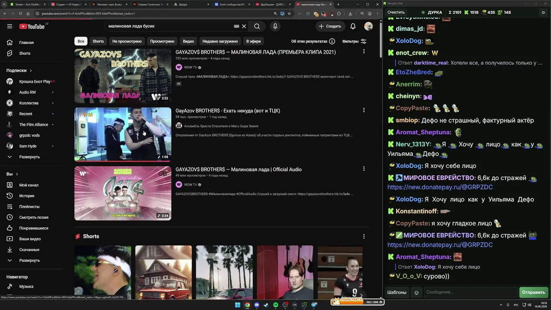The height and width of the screenshot is (310, 551).
Task: Select the 'Shorts' filter chip
Action: (x=98, y=41)
